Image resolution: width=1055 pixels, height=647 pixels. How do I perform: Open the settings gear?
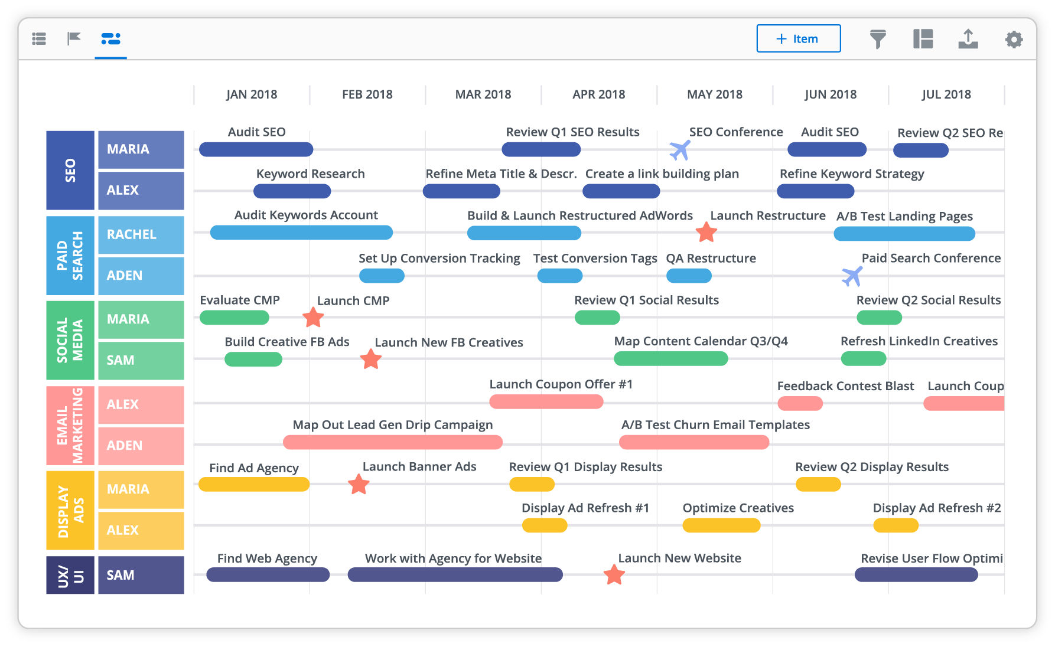1014,39
